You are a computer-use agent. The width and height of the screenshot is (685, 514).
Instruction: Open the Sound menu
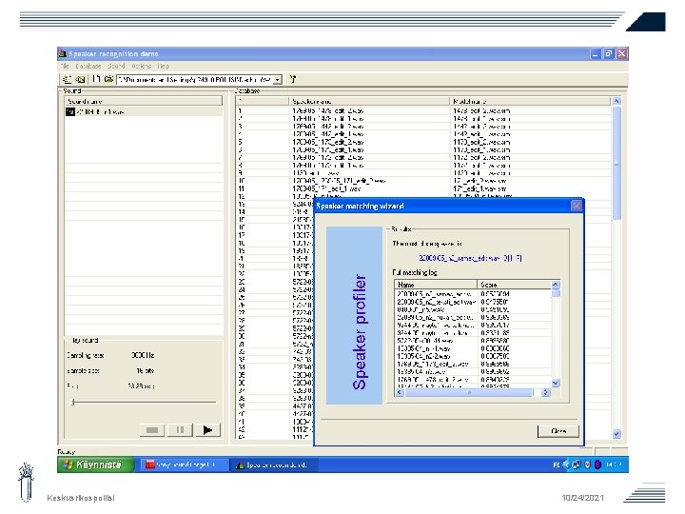[116, 66]
